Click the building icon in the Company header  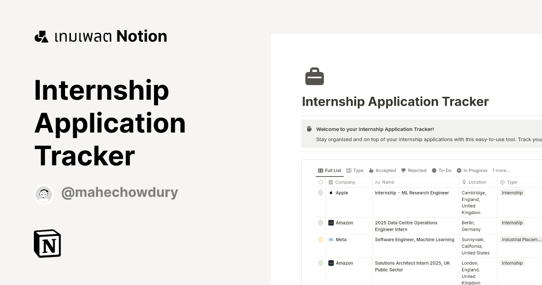coord(330,182)
